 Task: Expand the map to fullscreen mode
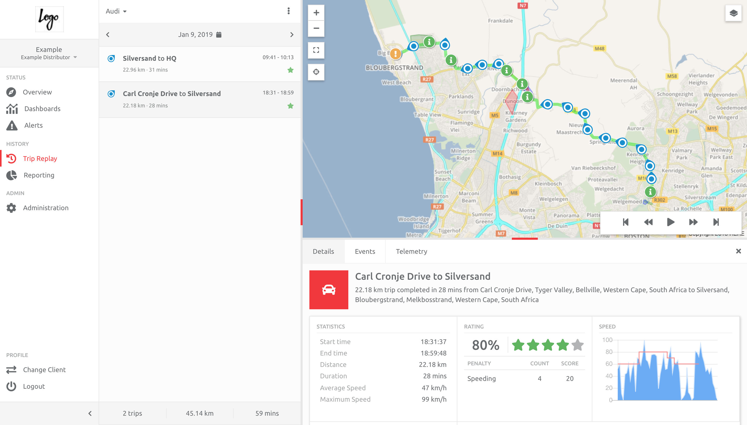(x=316, y=50)
